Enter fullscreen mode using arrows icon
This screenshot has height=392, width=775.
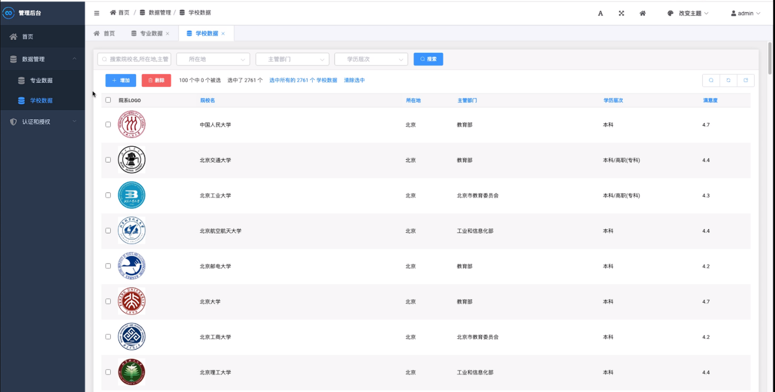[x=621, y=13]
